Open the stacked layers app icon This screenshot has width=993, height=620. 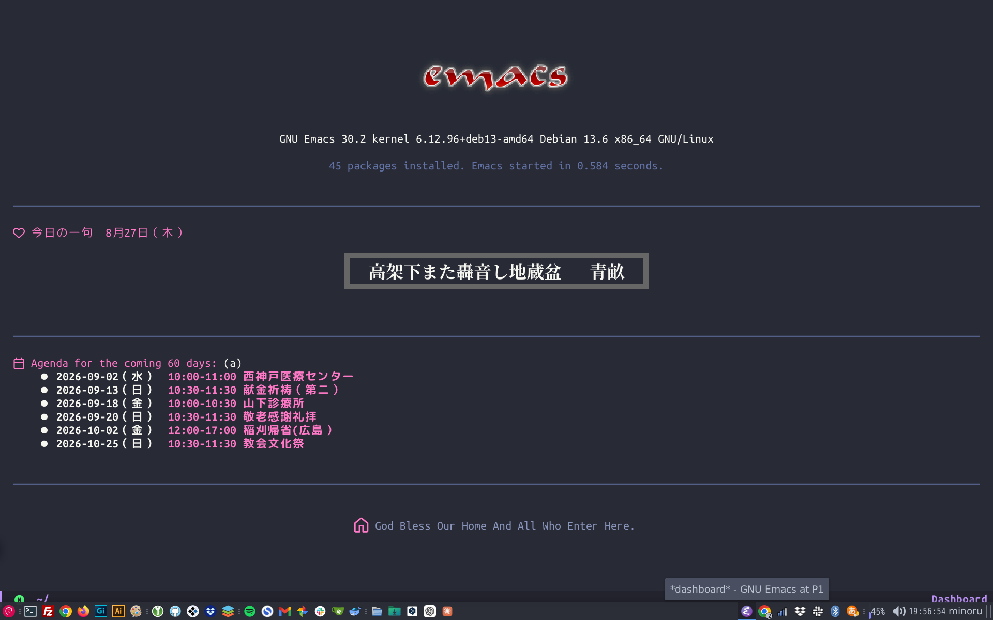228,611
